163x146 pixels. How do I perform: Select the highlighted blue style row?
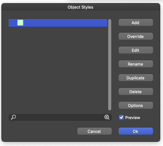[58, 23]
